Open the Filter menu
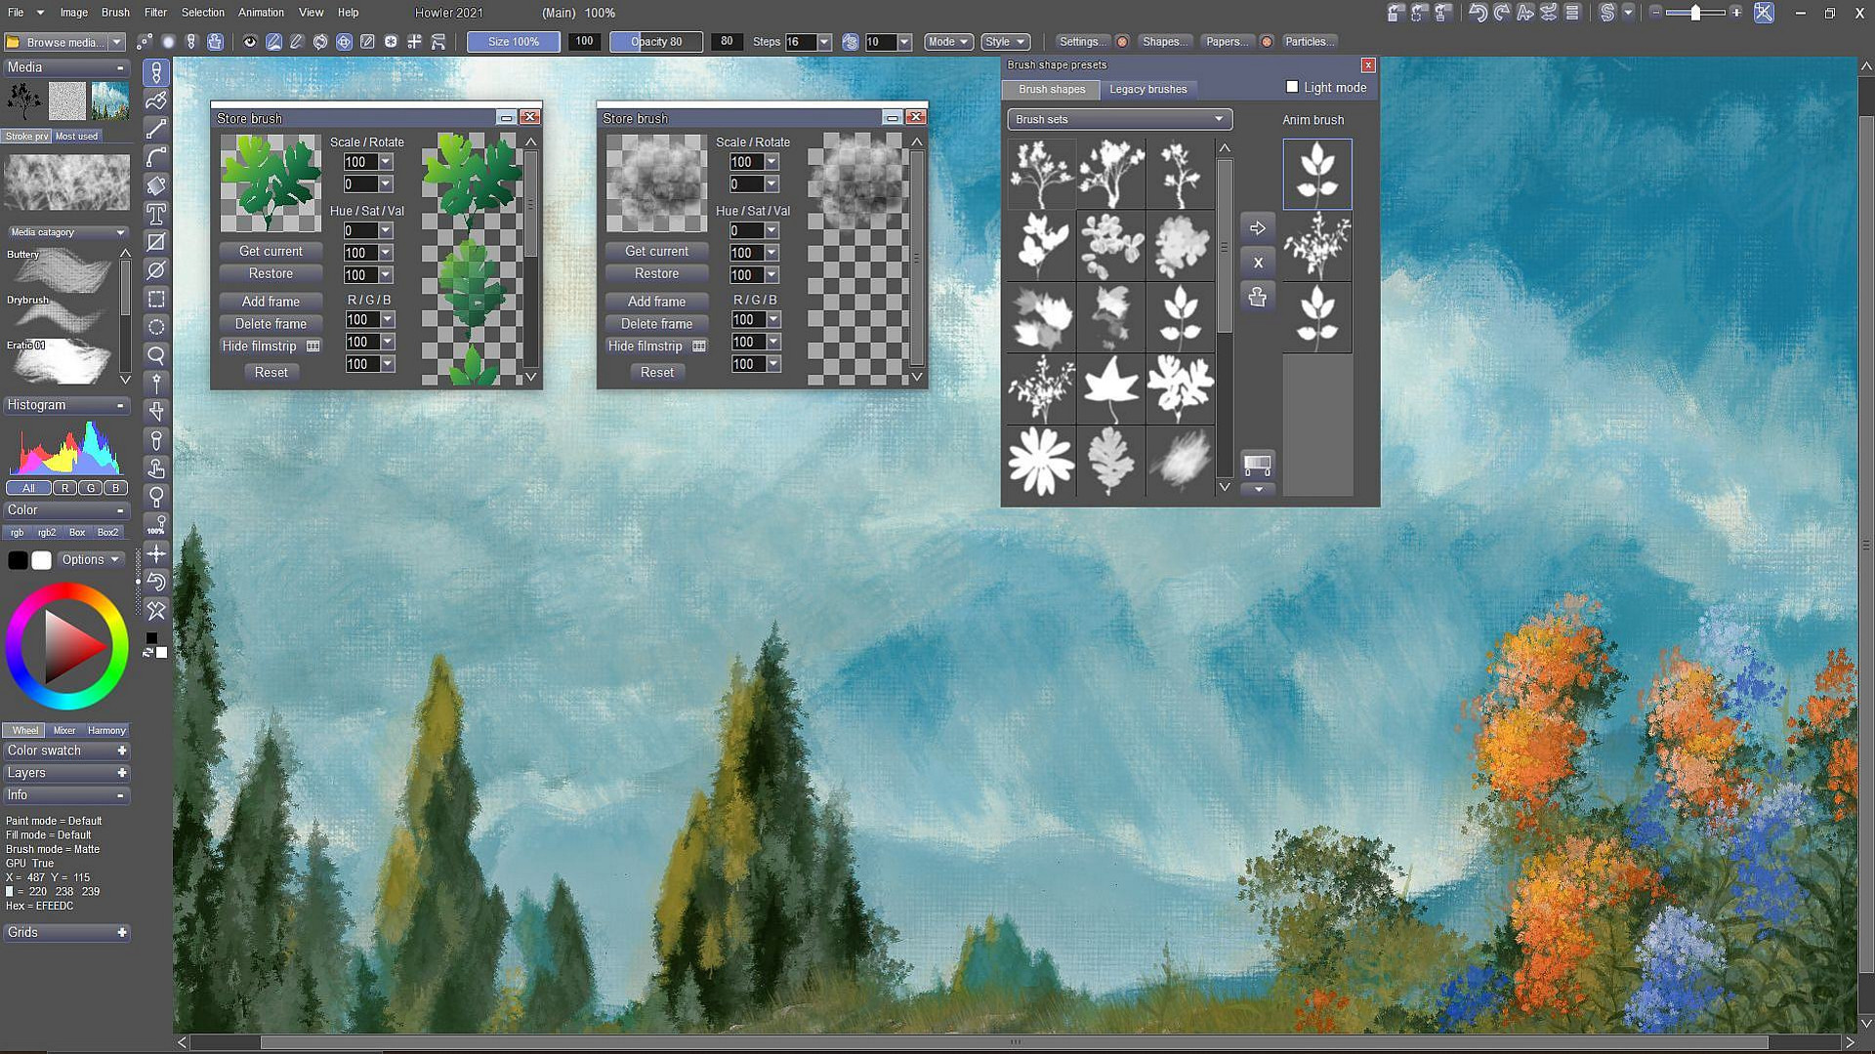1875x1054 pixels. pos(154,13)
